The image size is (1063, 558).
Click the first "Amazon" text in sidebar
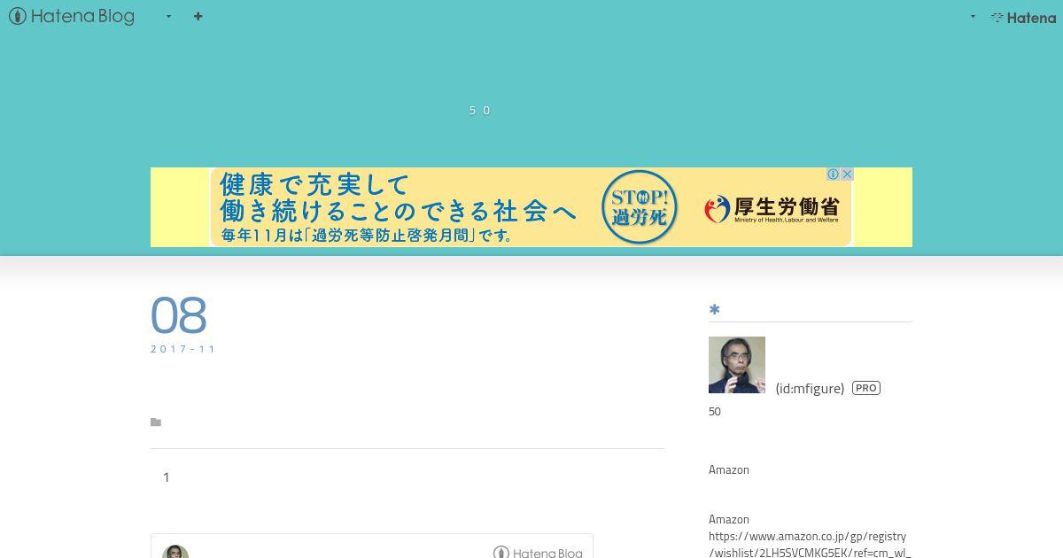pos(729,469)
